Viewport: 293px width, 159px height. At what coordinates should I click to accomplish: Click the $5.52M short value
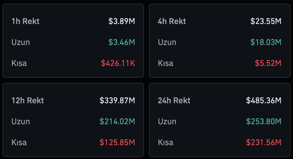point(268,63)
